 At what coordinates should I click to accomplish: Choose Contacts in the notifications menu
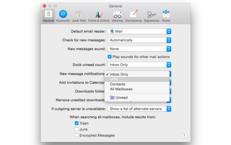pos(137,84)
